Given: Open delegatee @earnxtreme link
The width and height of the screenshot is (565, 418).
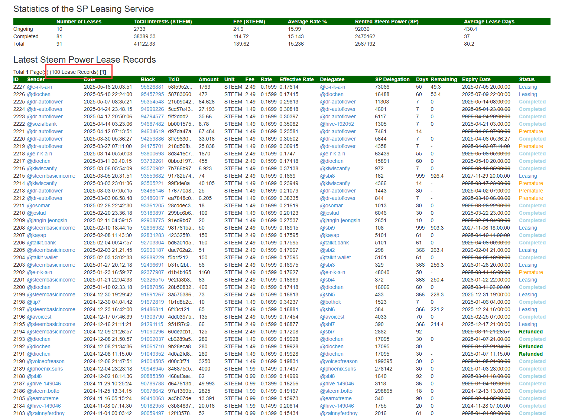Looking at the screenshot, I should click(336, 398).
